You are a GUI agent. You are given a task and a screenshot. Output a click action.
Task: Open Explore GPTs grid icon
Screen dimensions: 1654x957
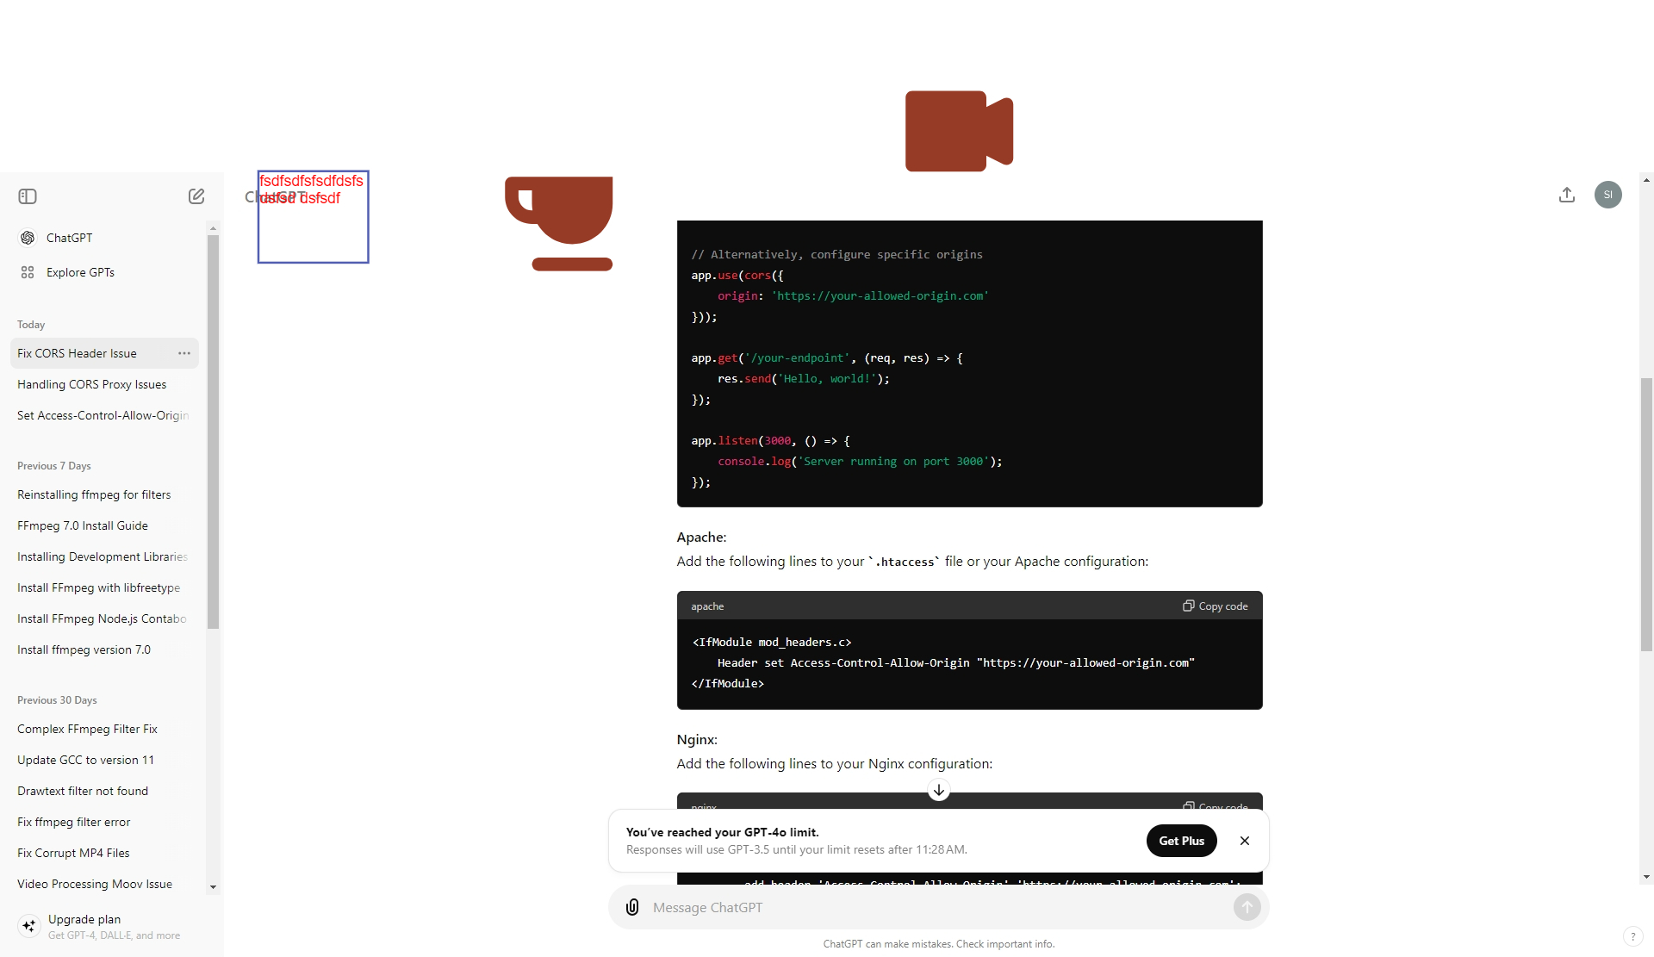28,272
